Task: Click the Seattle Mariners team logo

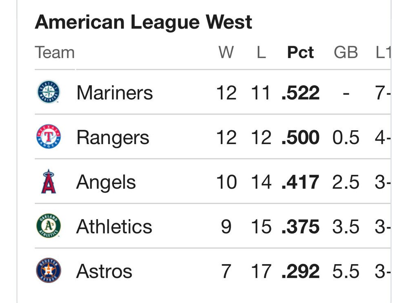Action: [49, 92]
